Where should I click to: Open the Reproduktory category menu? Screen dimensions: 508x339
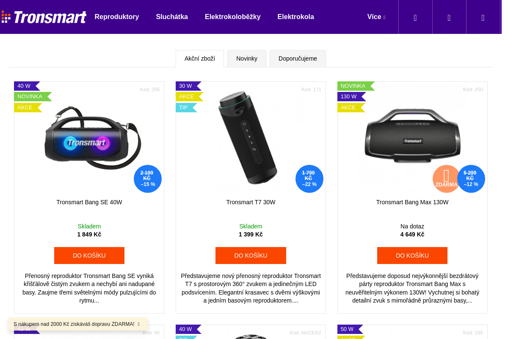117,17
